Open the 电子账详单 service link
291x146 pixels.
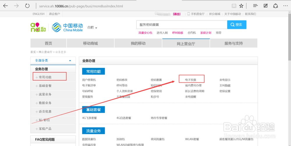tap(89, 86)
